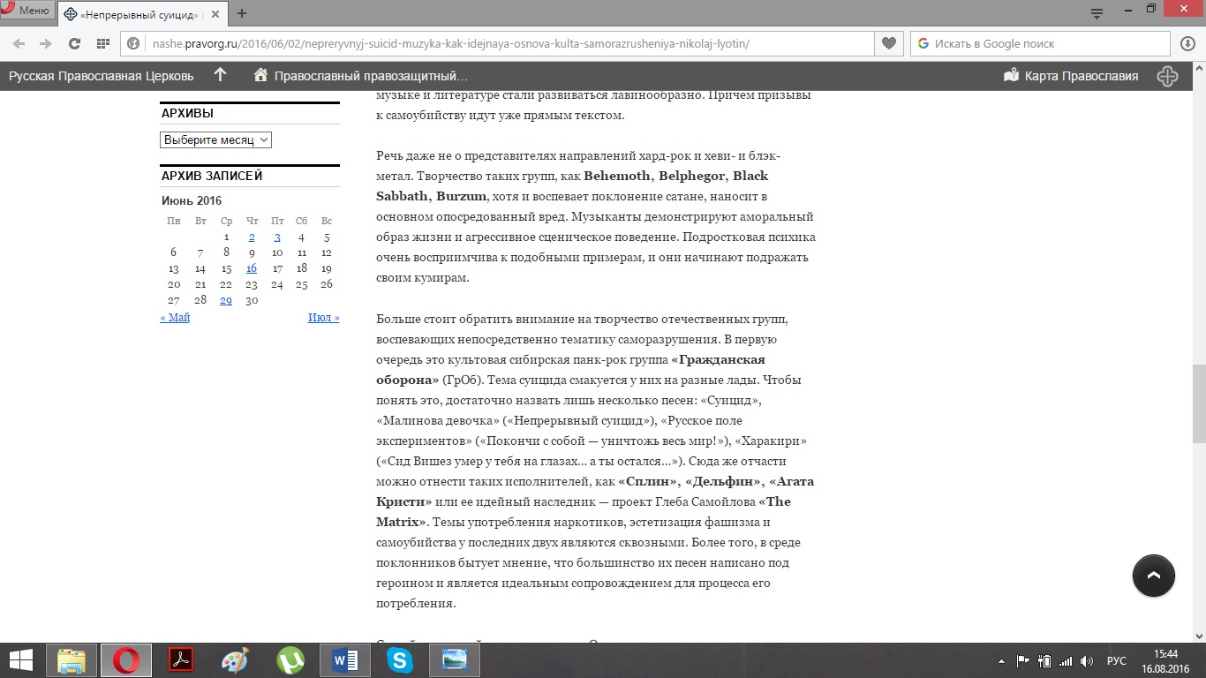This screenshot has width=1206, height=678.
Task: Switch to Opera in taskbar
Action: 125,660
